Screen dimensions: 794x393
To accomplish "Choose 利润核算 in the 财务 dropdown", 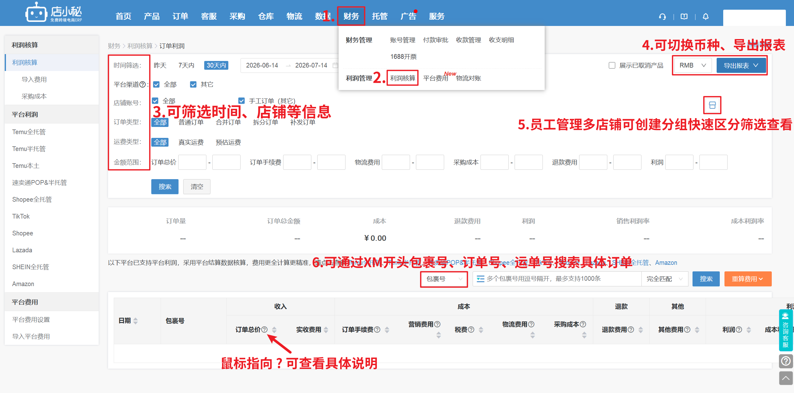I will 402,78.
